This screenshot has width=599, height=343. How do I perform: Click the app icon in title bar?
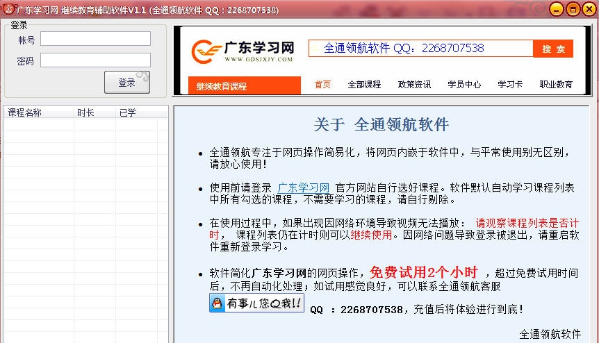click(x=8, y=8)
